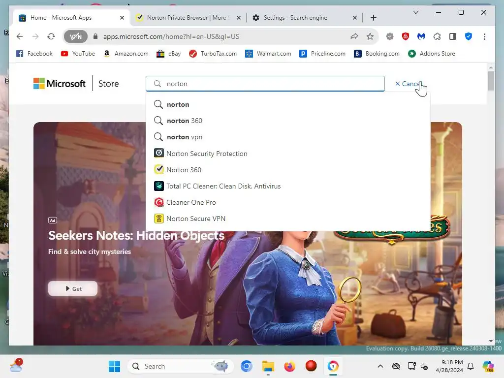The width and height of the screenshot is (504, 378).
Task: View site information padlock icon
Action: click(x=95, y=36)
